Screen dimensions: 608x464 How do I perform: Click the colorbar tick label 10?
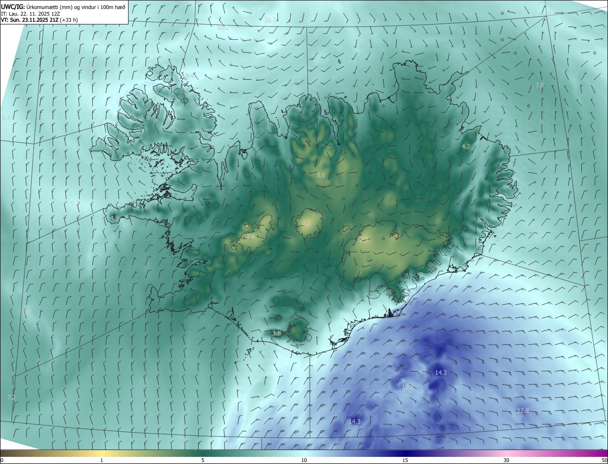pyautogui.click(x=304, y=460)
